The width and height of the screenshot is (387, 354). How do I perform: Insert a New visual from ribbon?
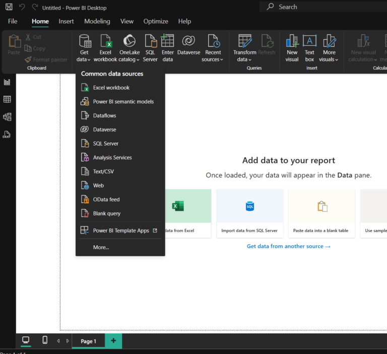click(292, 48)
